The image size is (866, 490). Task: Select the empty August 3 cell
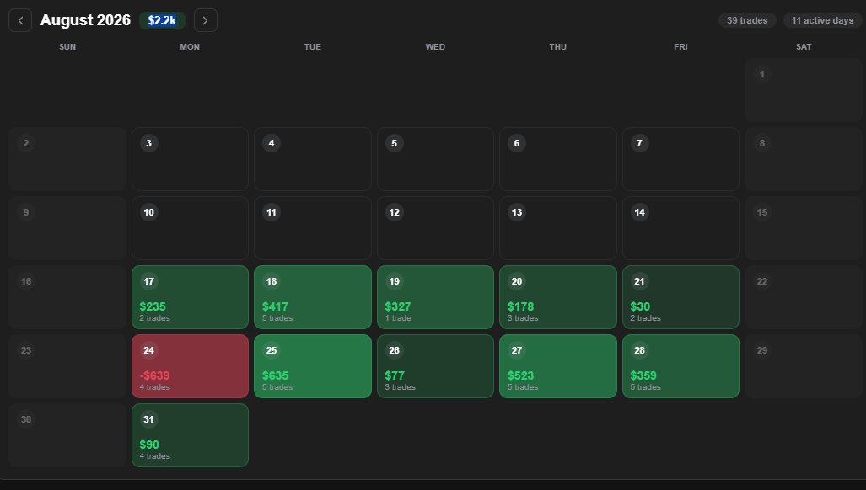[190, 159]
